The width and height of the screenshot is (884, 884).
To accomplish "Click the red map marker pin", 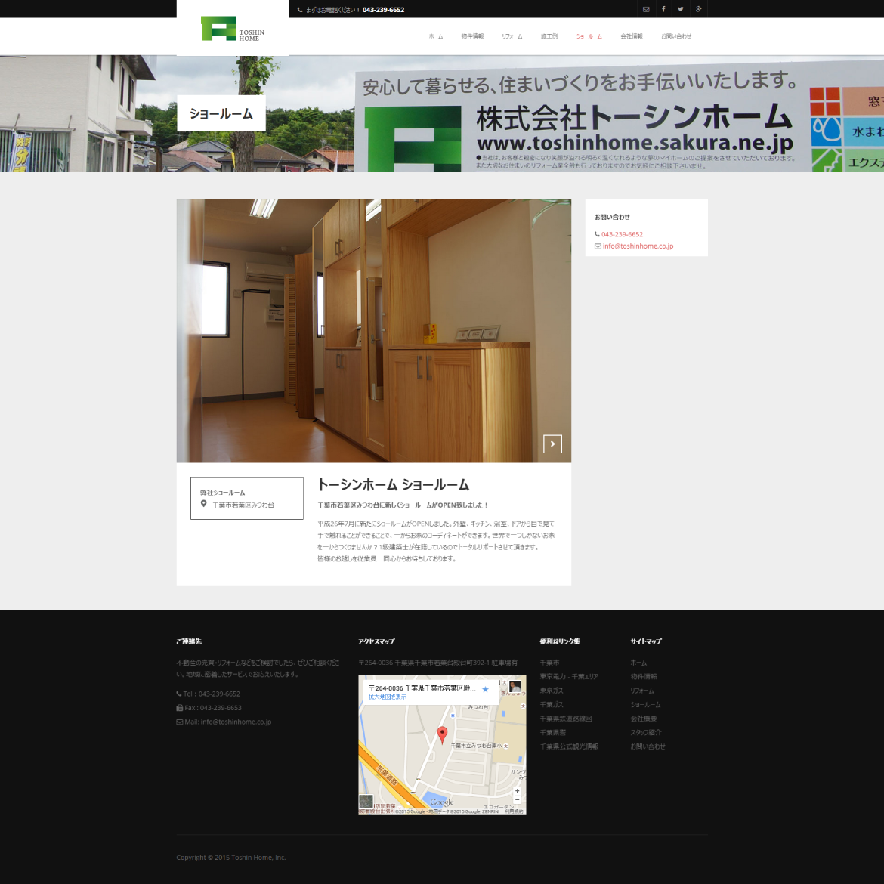I will (443, 734).
